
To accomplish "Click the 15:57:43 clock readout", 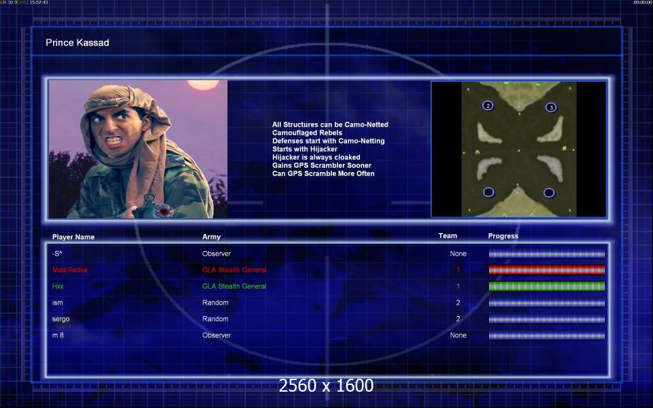I will [x=39, y=3].
